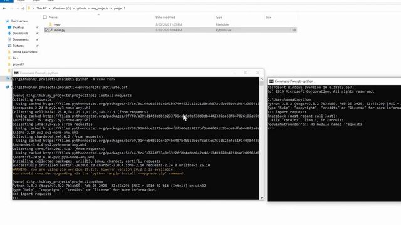Open Pictures in Quick access

[18, 46]
